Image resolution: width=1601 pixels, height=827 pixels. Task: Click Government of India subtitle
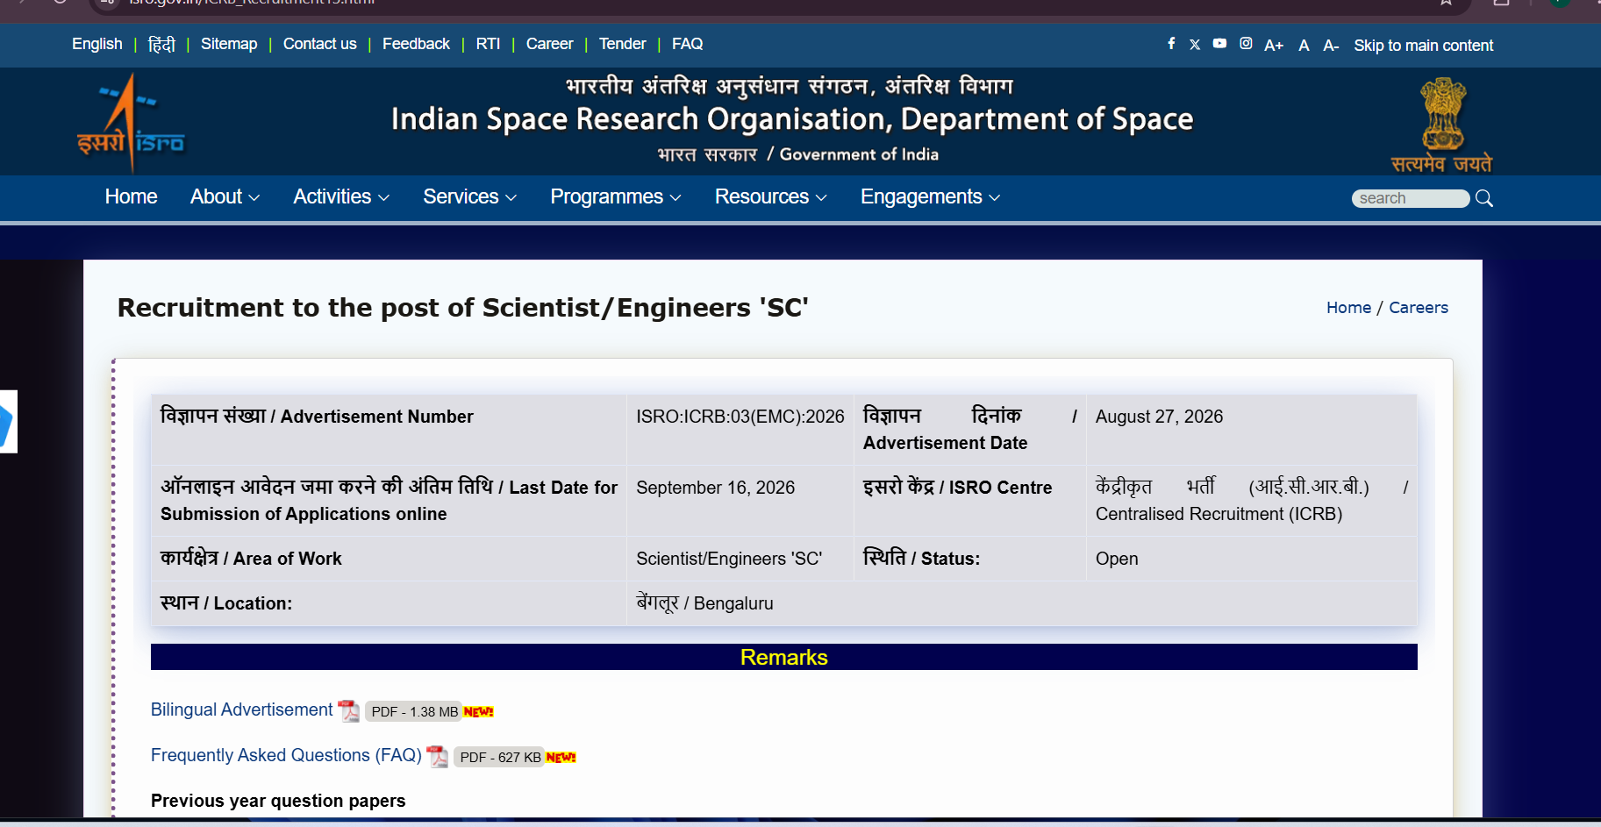tap(859, 154)
